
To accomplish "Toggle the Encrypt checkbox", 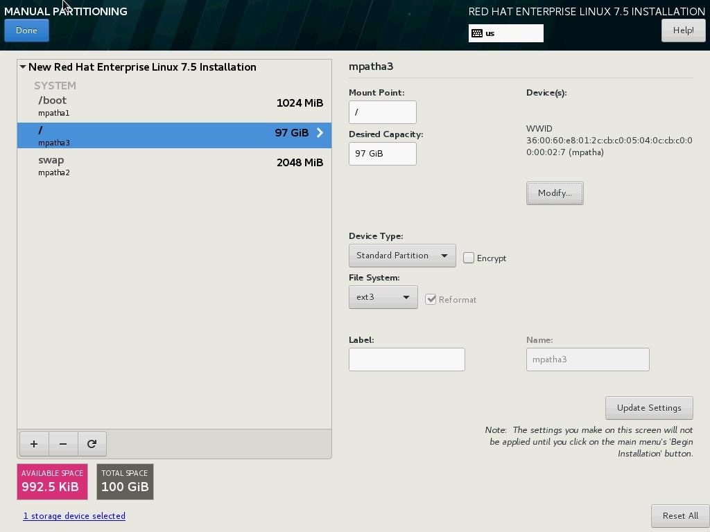I will [x=469, y=258].
